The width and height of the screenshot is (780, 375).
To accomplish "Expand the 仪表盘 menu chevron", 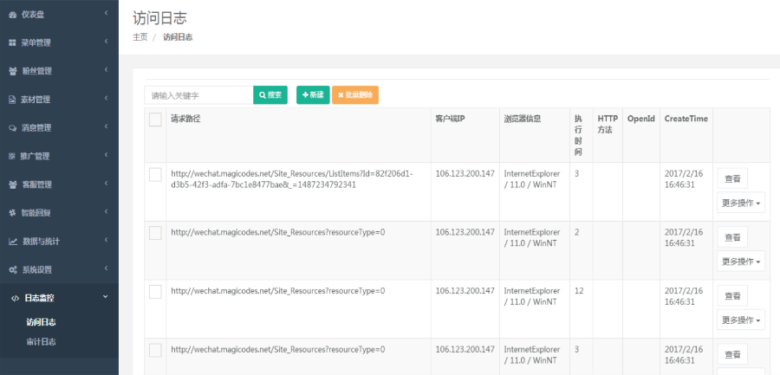I will click(106, 14).
